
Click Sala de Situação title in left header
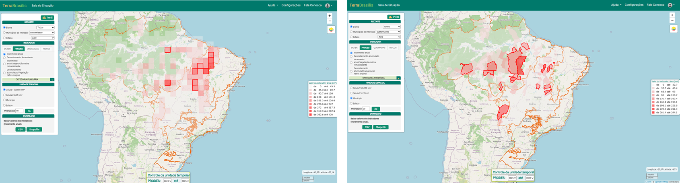pos(42,6)
